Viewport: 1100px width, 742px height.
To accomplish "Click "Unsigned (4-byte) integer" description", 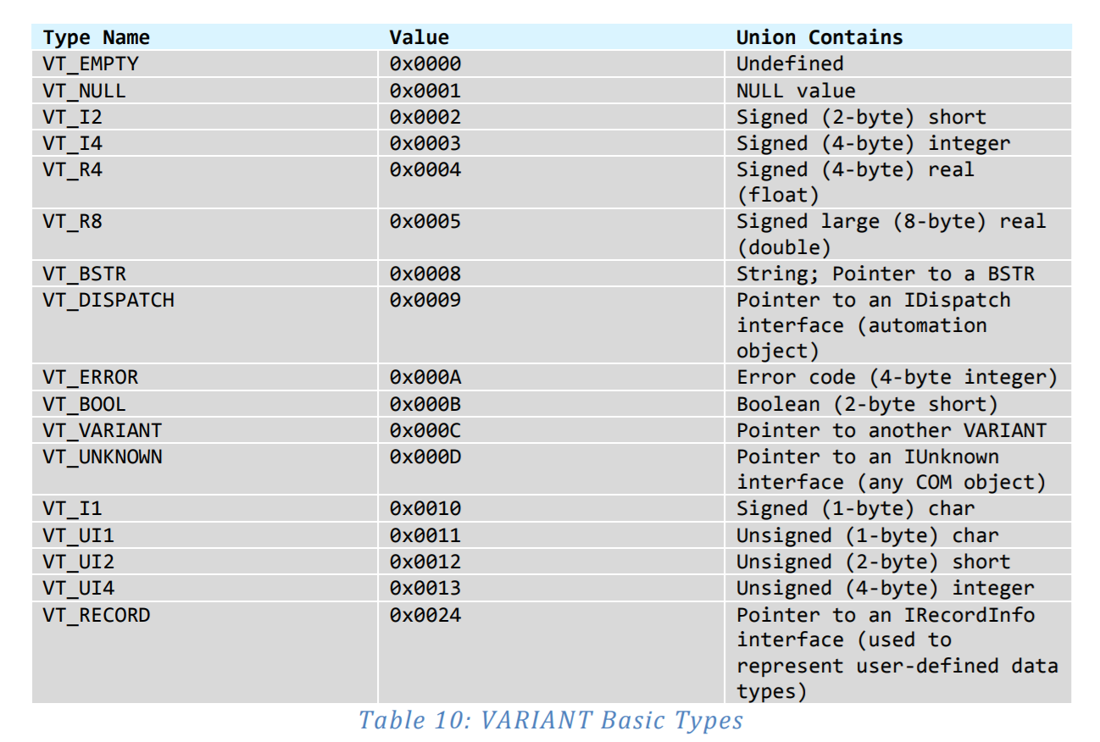I will 885,588.
